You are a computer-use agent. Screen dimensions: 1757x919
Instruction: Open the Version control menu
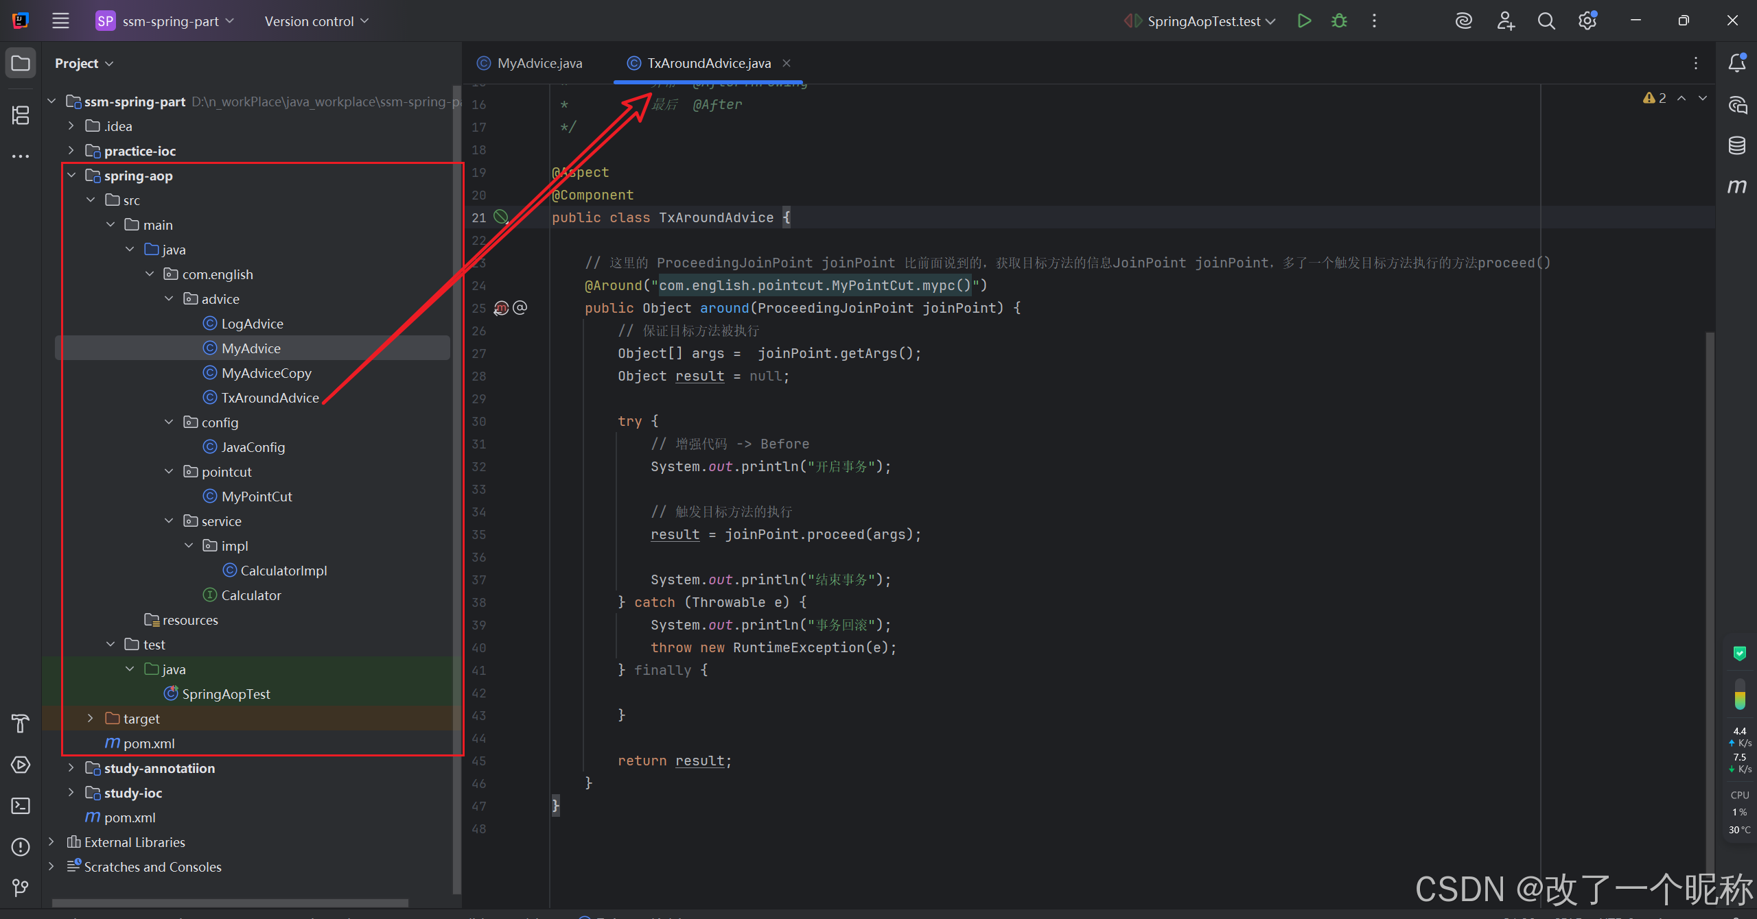click(x=316, y=21)
